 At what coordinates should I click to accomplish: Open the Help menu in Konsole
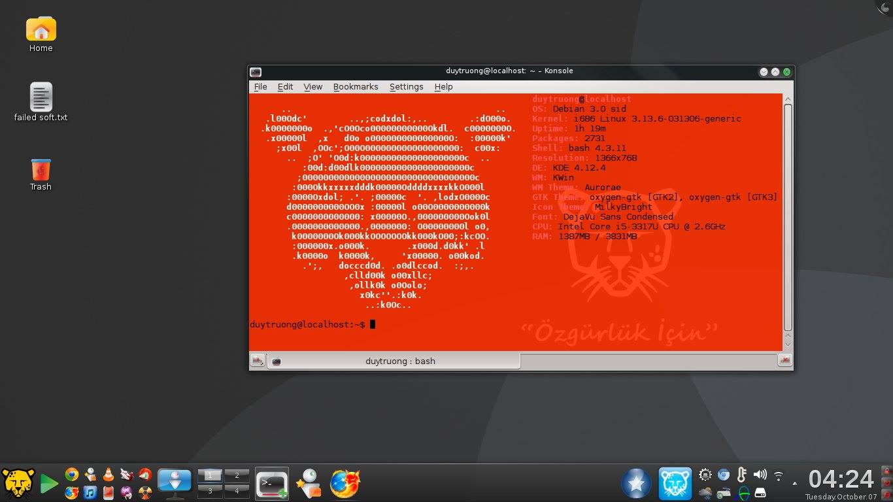click(x=443, y=86)
